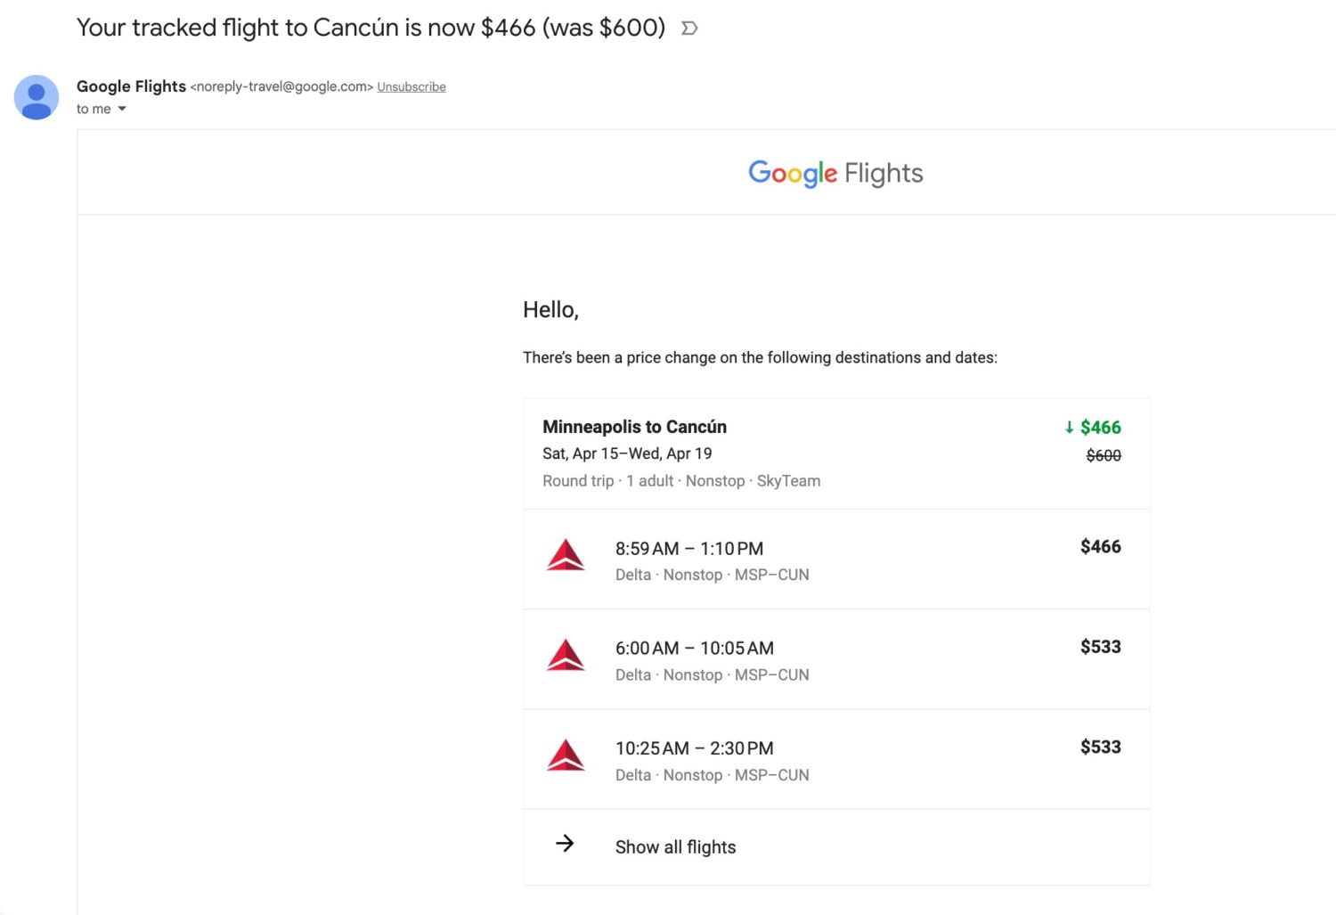Screen dimensions: 1336x915
Task: Click the green $466 tracked price
Action: coord(1100,428)
